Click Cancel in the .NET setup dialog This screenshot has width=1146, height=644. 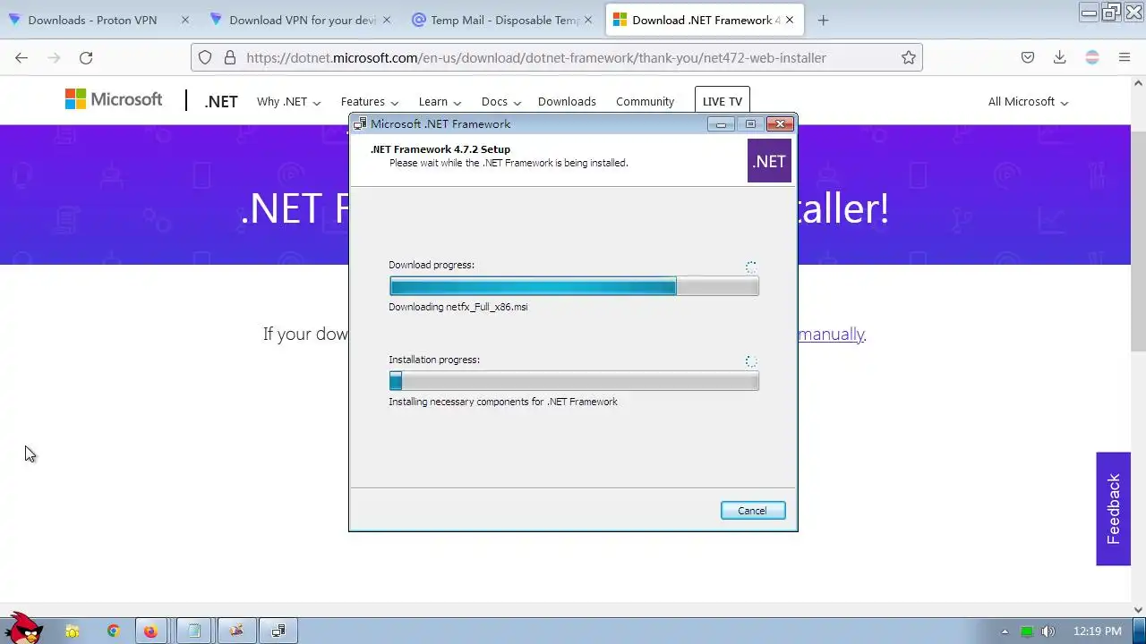pos(752,511)
